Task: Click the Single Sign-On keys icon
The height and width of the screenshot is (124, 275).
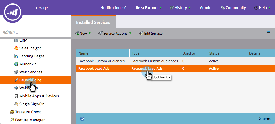Action: (16, 104)
